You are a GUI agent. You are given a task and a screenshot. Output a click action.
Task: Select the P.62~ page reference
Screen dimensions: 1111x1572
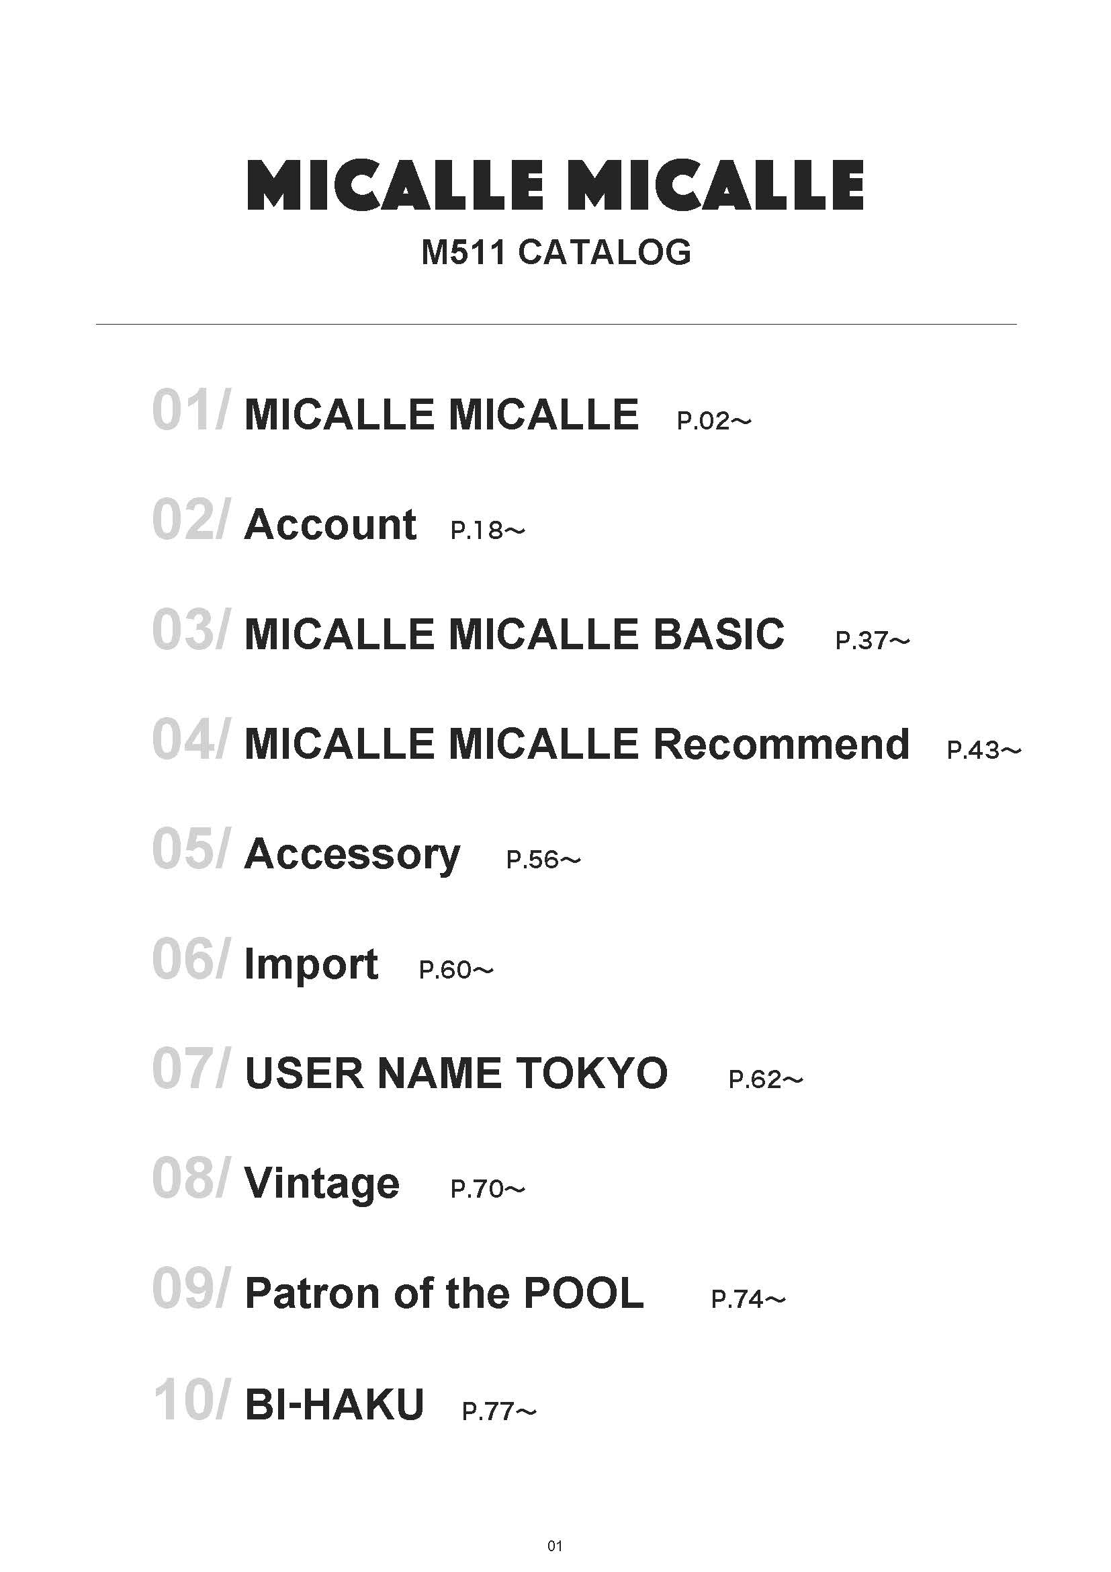(x=765, y=1080)
